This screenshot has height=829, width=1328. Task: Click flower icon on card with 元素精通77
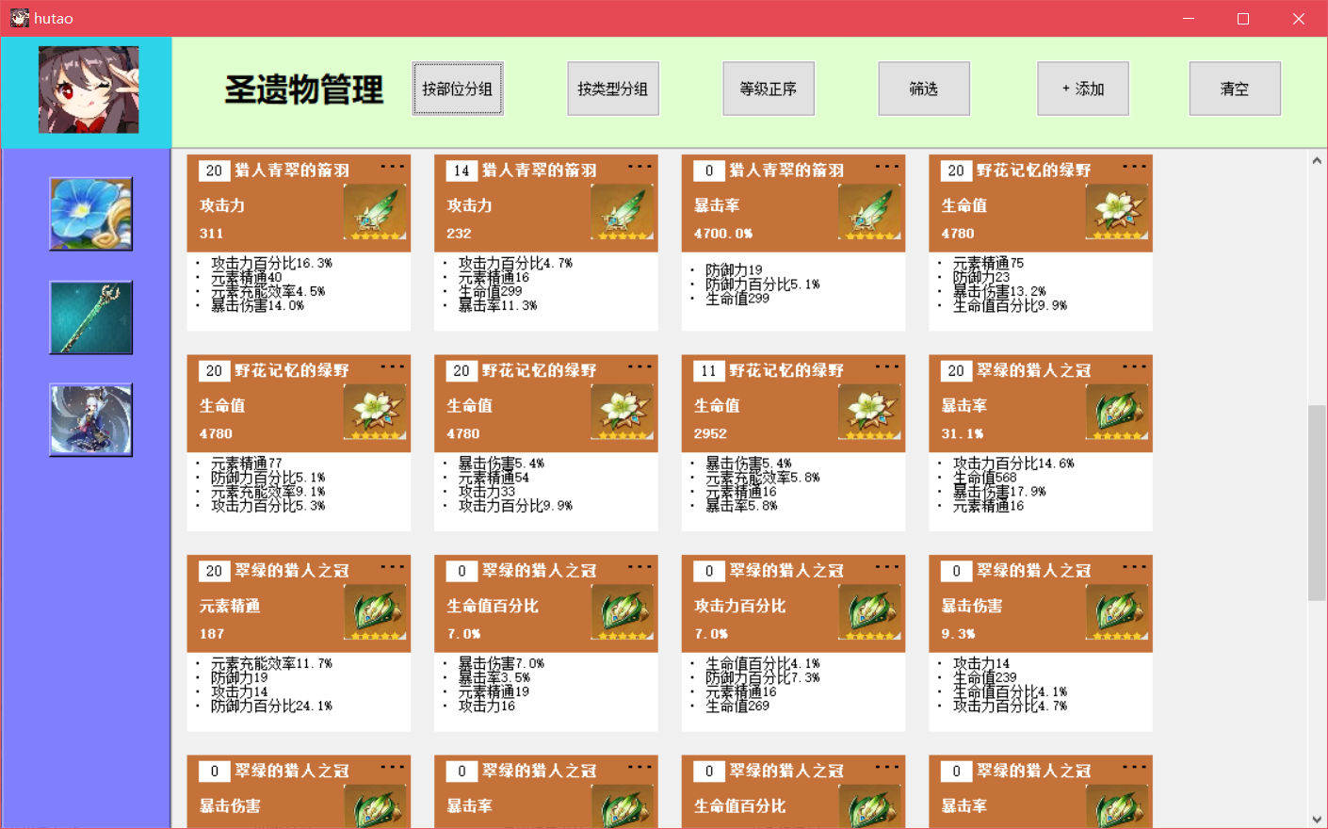point(376,412)
